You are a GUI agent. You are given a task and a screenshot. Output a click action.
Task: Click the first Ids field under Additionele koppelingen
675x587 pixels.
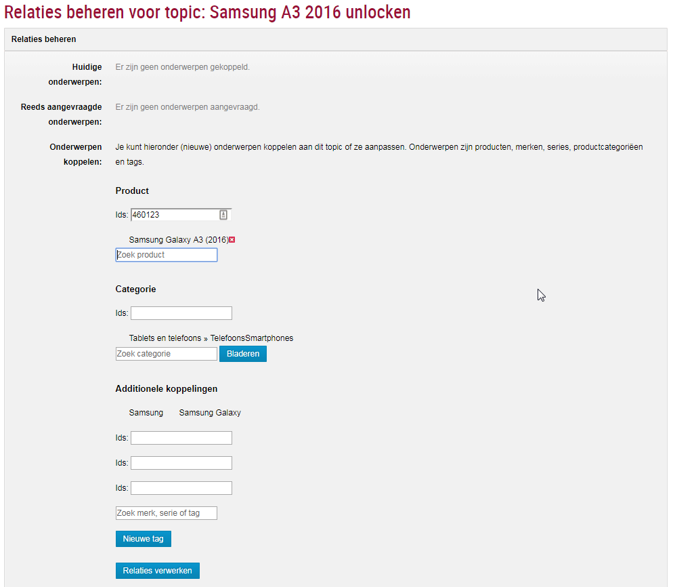(x=181, y=438)
